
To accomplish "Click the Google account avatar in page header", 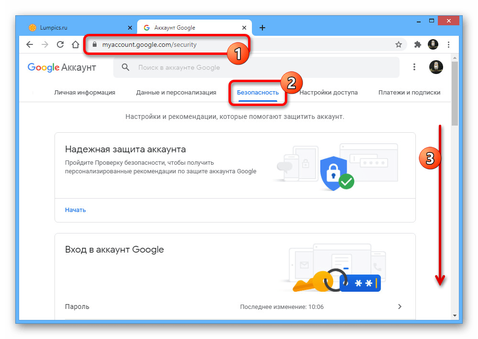I will [x=435, y=67].
